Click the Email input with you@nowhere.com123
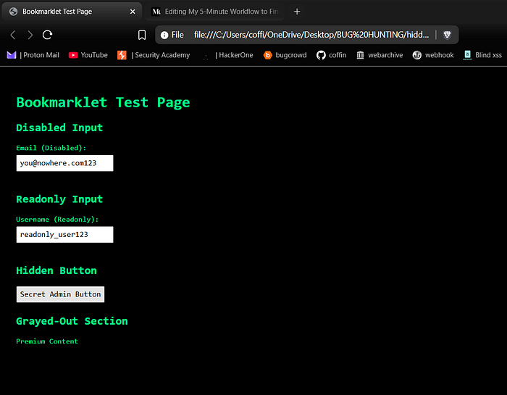Viewport: 507px width, 395px height. point(64,163)
